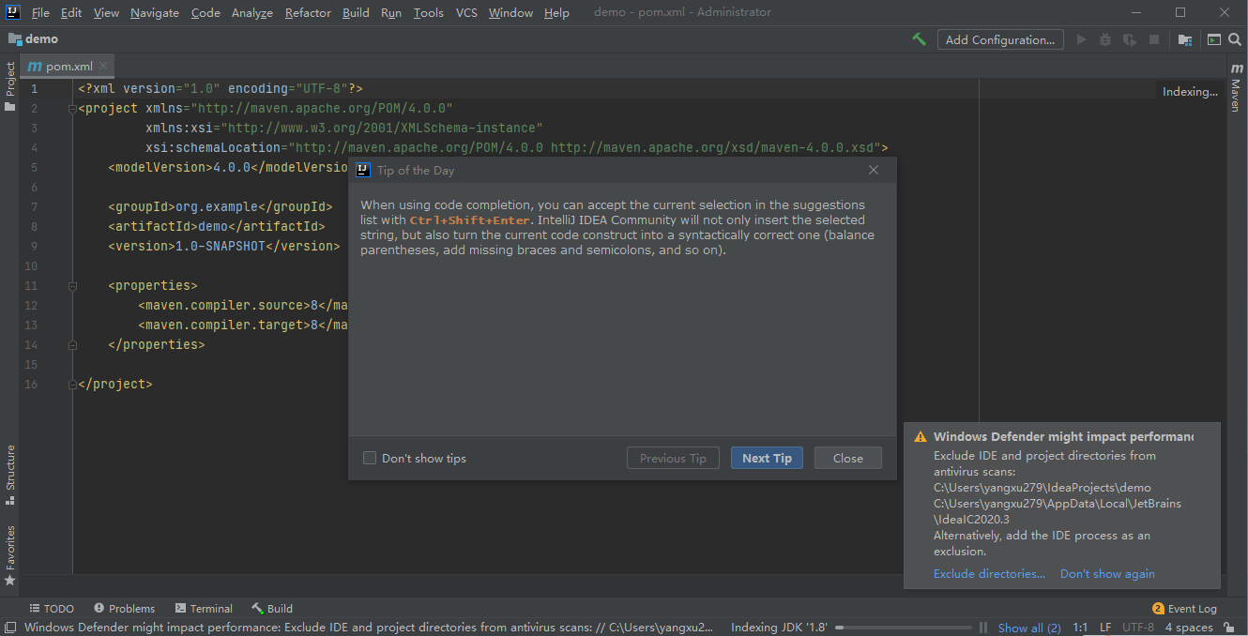This screenshot has width=1248, height=636.
Task: Click the Exclude directories... link
Action: [989, 573]
